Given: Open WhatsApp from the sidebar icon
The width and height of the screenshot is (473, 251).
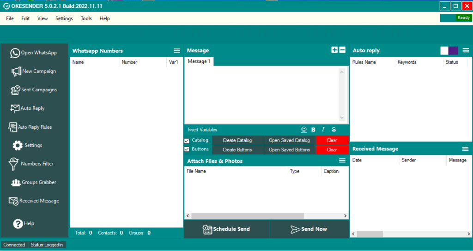Looking at the screenshot, I should coord(15,53).
